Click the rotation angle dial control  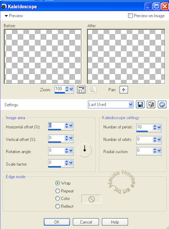pyautogui.click(x=85, y=150)
